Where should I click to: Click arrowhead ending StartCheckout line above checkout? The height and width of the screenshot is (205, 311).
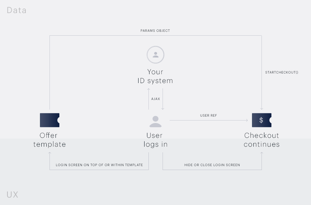tap(262, 109)
